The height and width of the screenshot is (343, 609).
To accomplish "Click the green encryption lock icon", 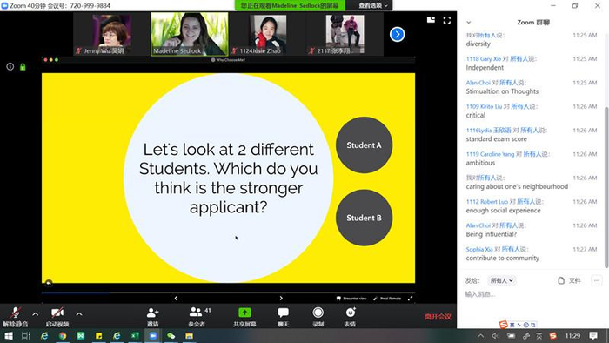I will (23, 67).
